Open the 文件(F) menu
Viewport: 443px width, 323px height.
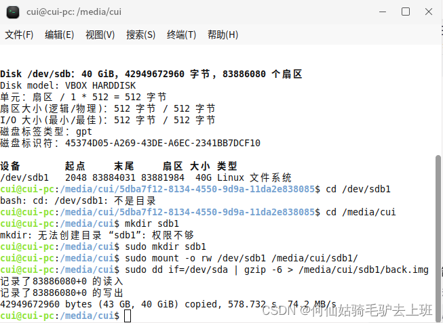19,35
